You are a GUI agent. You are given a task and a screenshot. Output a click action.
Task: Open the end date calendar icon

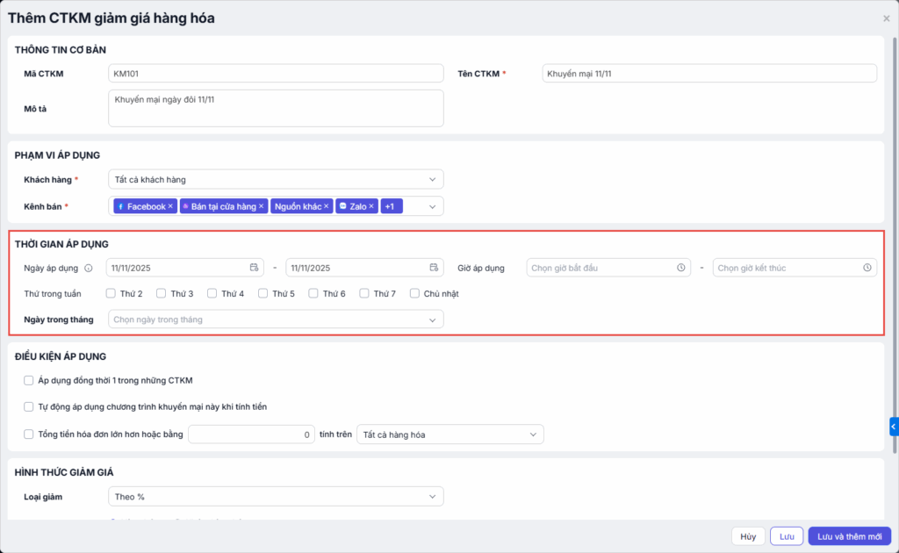click(434, 268)
